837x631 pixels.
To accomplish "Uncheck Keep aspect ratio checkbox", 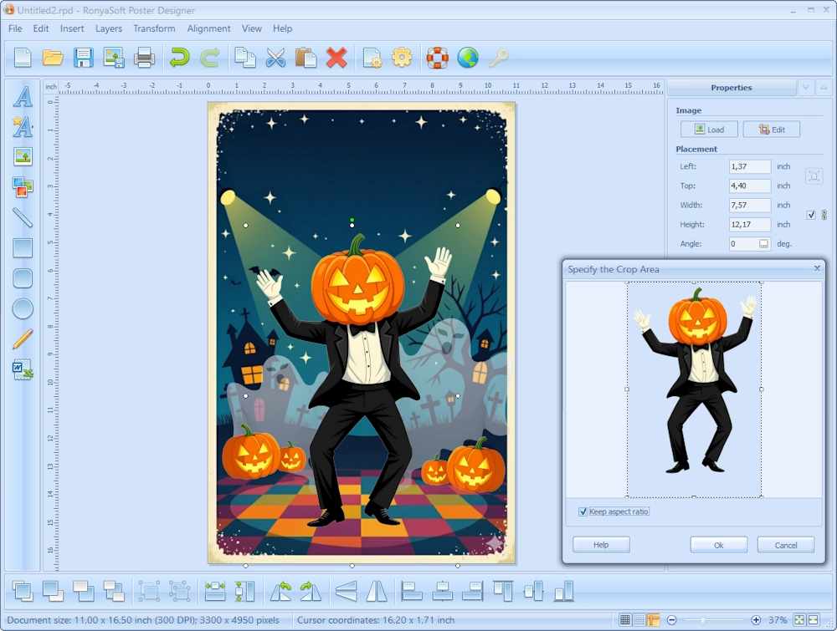I will coord(583,511).
